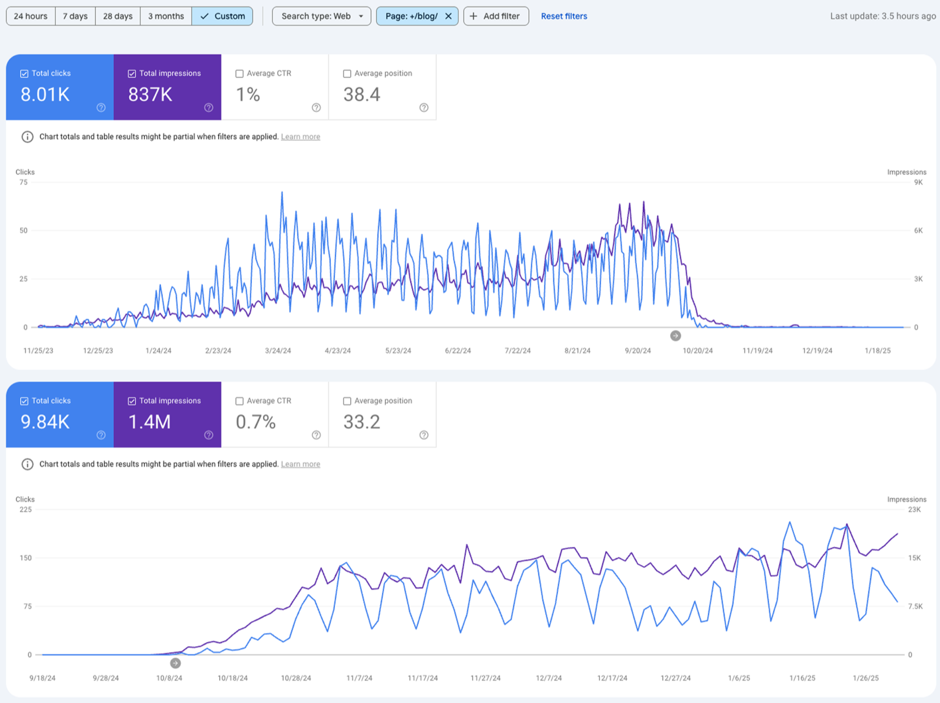The width and height of the screenshot is (940, 703).
Task: Open Learn more link in lower panel notice
Action: click(x=300, y=465)
